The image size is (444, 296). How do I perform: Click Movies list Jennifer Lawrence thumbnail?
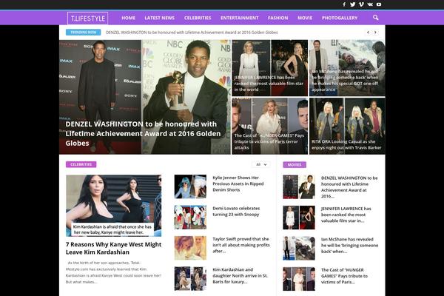coord(299,218)
